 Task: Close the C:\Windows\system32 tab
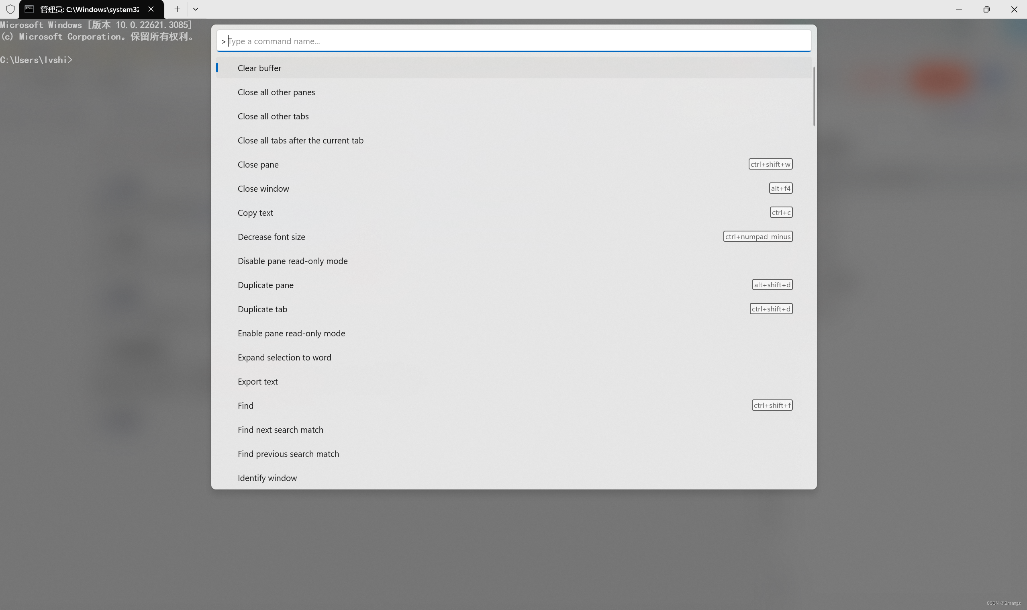pos(151,9)
